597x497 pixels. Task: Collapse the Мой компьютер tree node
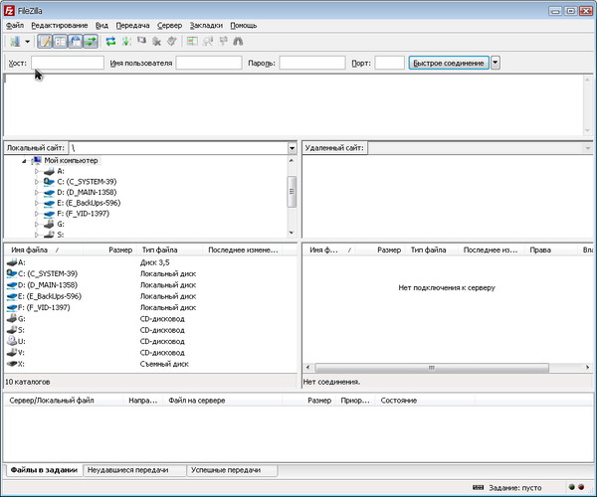click(x=24, y=161)
